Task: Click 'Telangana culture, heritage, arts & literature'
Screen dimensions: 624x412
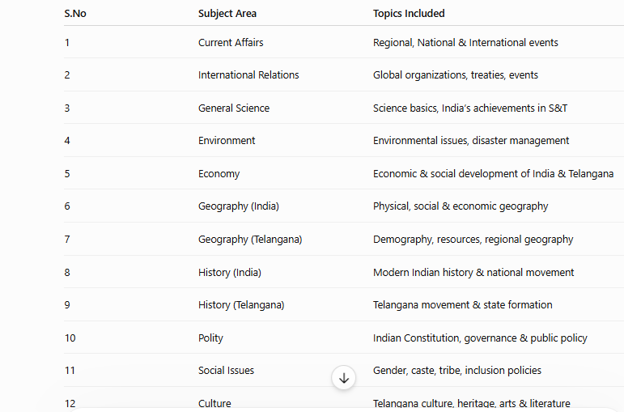Action: click(471, 404)
